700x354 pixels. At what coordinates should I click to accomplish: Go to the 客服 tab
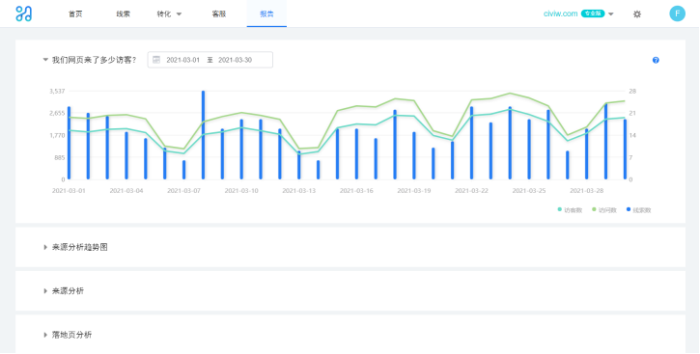pos(219,14)
